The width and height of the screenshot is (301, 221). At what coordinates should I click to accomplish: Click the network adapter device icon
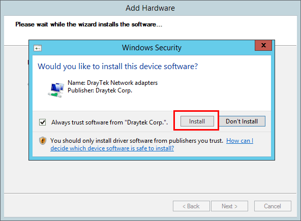click(x=56, y=90)
